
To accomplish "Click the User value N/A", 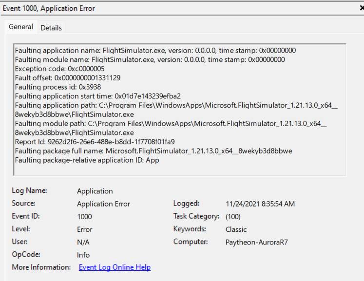I will 83,242.
